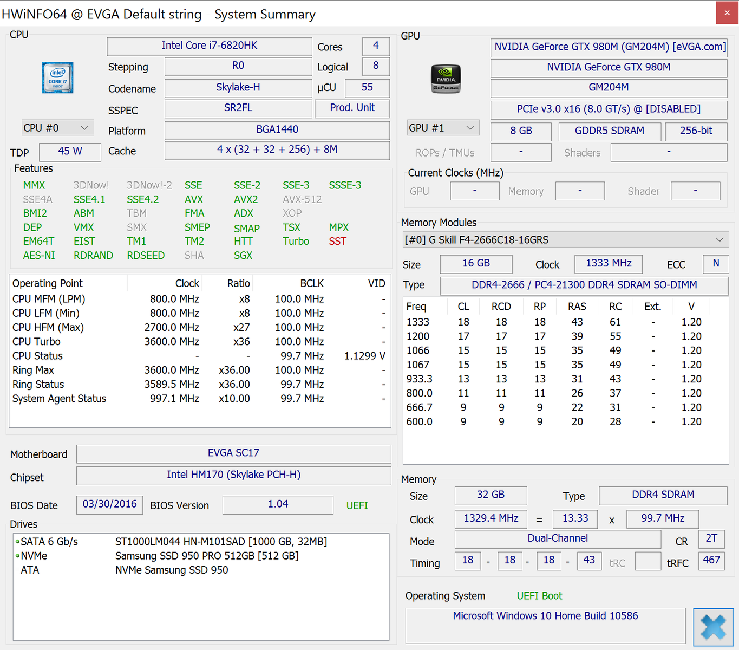The image size is (739, 650).
Task: Click the Prod. Unit field
Action: click(352, 108)
